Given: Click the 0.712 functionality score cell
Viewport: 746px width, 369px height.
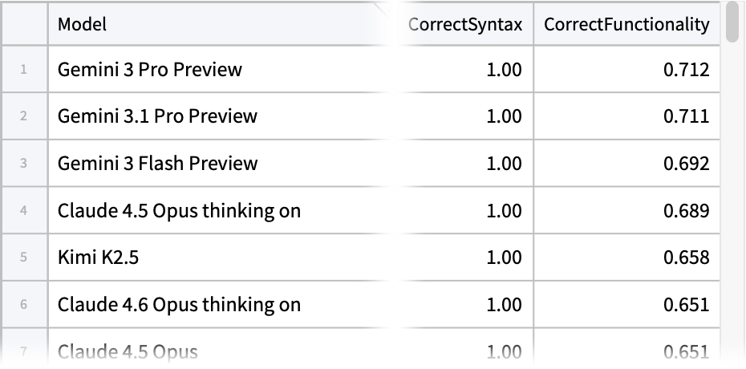Looking at the screenshot, I should click(687, 70).
